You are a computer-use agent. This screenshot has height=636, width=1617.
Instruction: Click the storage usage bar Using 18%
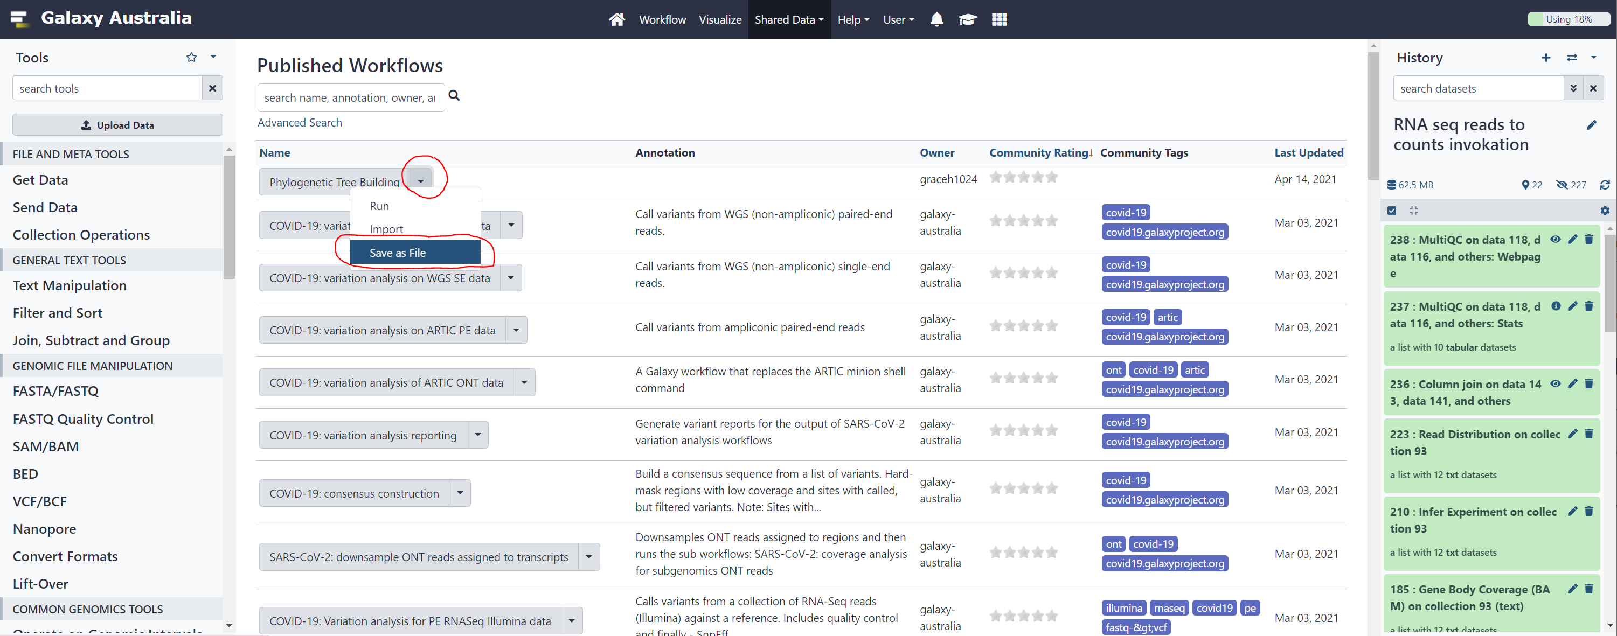(1568, 19)
